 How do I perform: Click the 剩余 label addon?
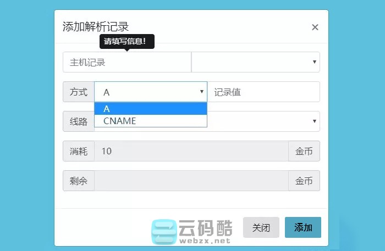(79, 181)
